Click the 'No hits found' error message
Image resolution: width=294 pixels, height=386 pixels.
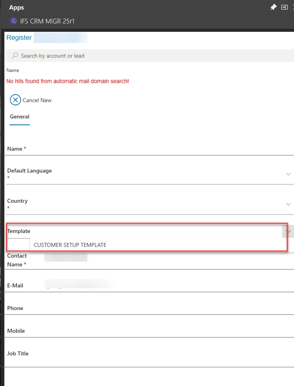tap(68, 81)
